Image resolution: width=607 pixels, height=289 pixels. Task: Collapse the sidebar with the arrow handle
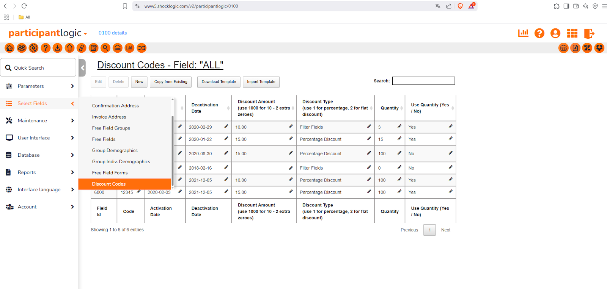tap(82, 68)
